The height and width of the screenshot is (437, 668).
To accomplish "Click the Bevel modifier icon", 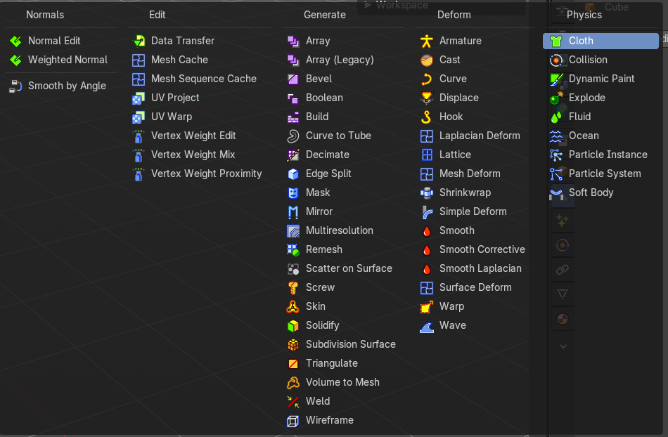I will (293, 79).
